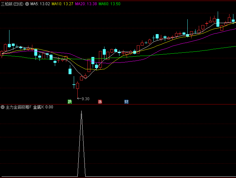The height and width of the screenshot is (178, 236).
Task: Click the 金底X: 0.00 indicator value
Action: click(43, 107)
